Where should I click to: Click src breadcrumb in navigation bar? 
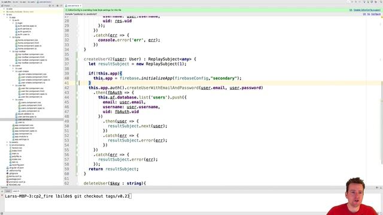15,2
